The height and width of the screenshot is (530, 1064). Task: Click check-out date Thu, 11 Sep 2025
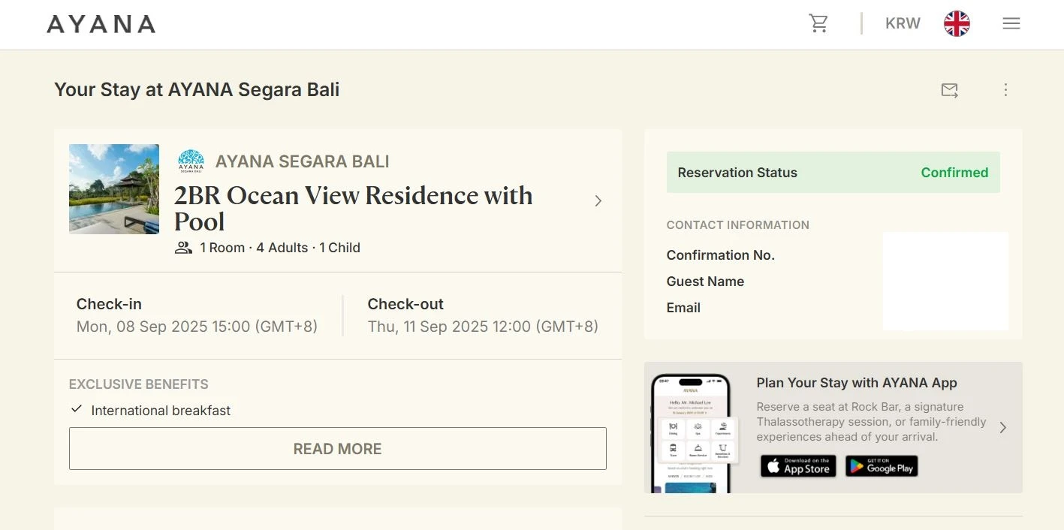point(483,327)
